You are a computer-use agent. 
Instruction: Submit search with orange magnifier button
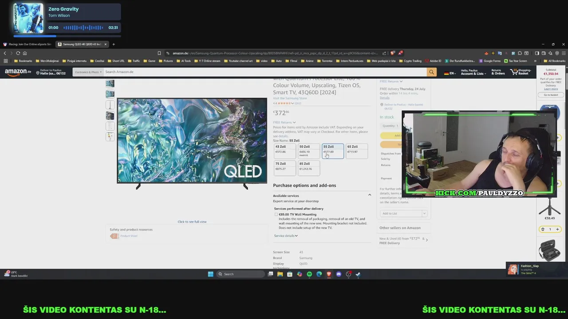click(x=431, y=72)
